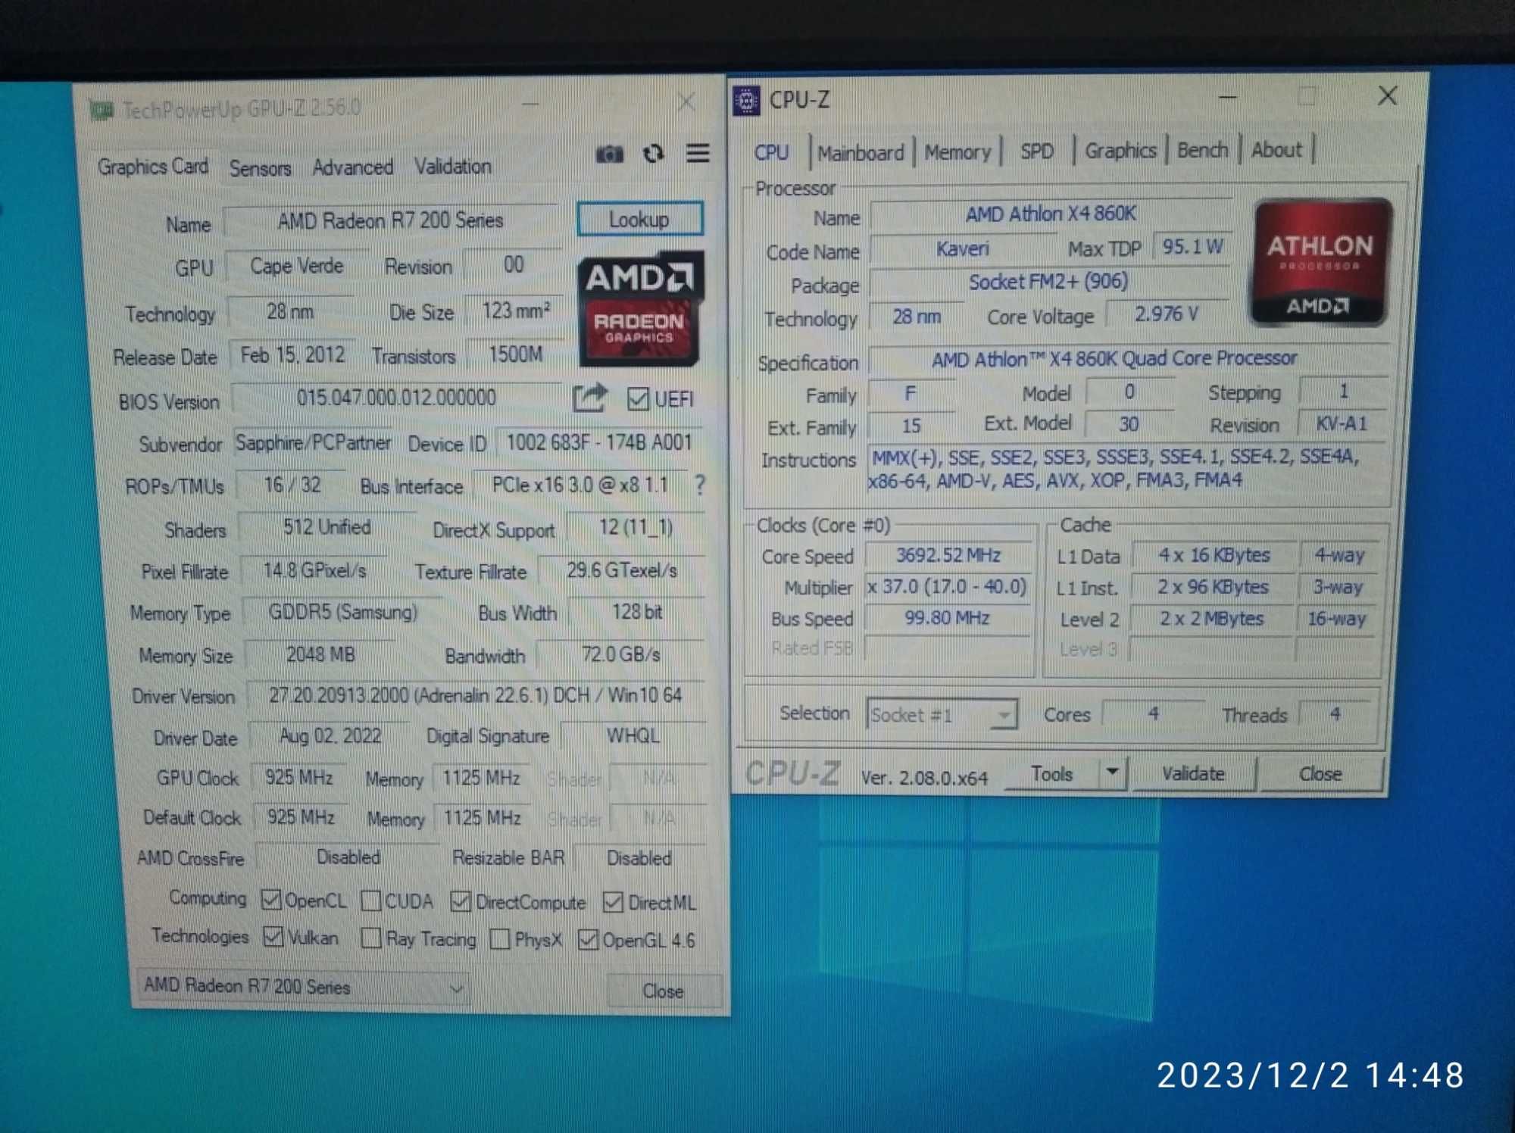
Task: Toggle the UEFI checkbox
Action: [638, 399]
